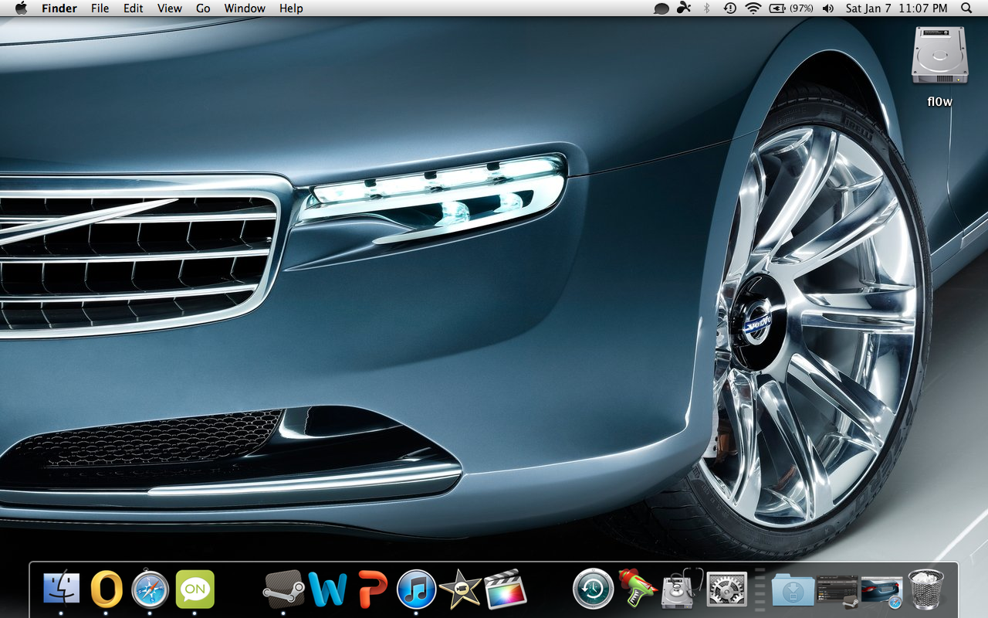
Task: Open the green ON chat app
Action: (195, 589)
